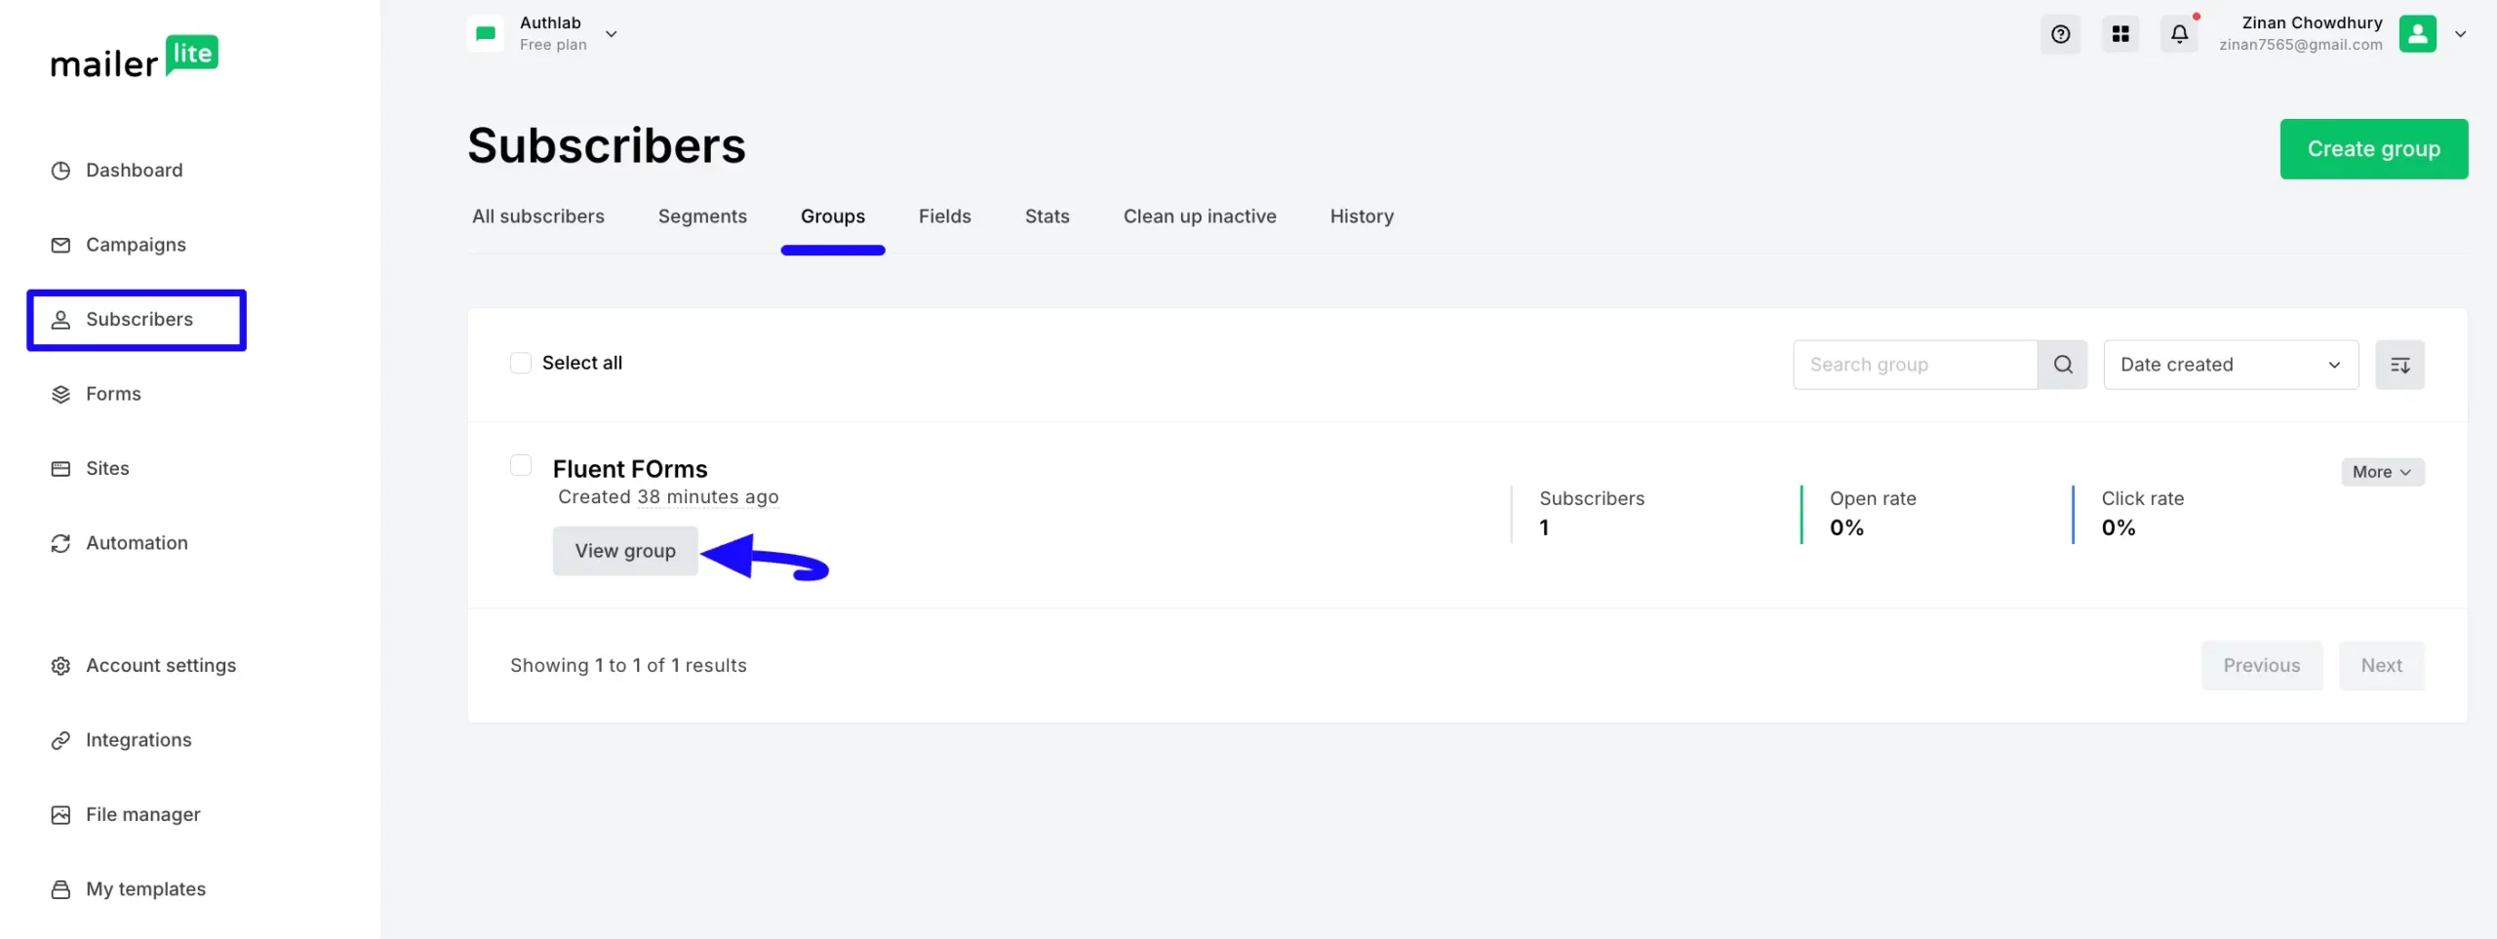Screen dimensions: 2497x939
Task: Click the Next pagination button
Action: (x=2381, y=666)
